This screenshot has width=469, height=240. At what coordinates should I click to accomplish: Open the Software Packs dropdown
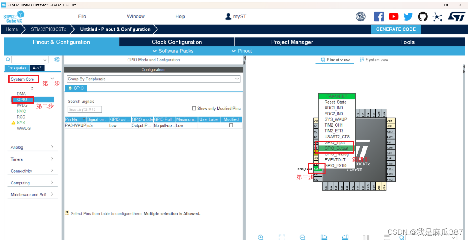[173, 51]
